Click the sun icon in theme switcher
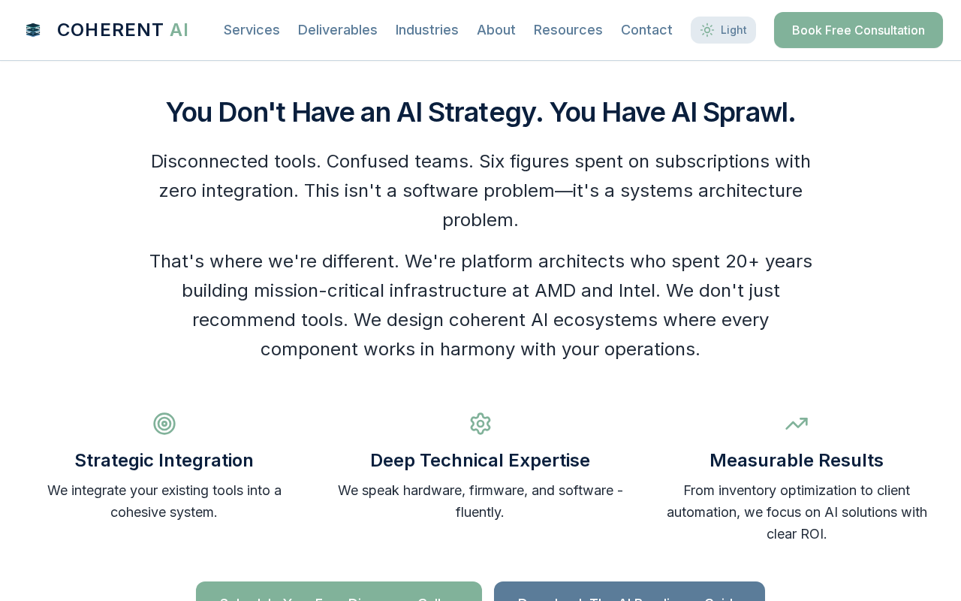The height and width of the screenshot is (601, 961). point(706,30)
